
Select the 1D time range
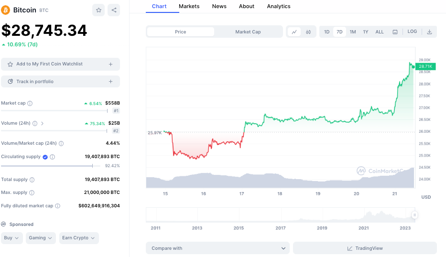coord(327,32)
